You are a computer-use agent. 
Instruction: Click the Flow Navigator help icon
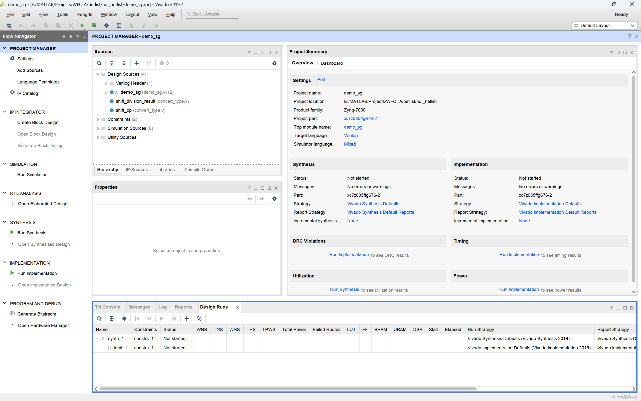pos(77,36)
